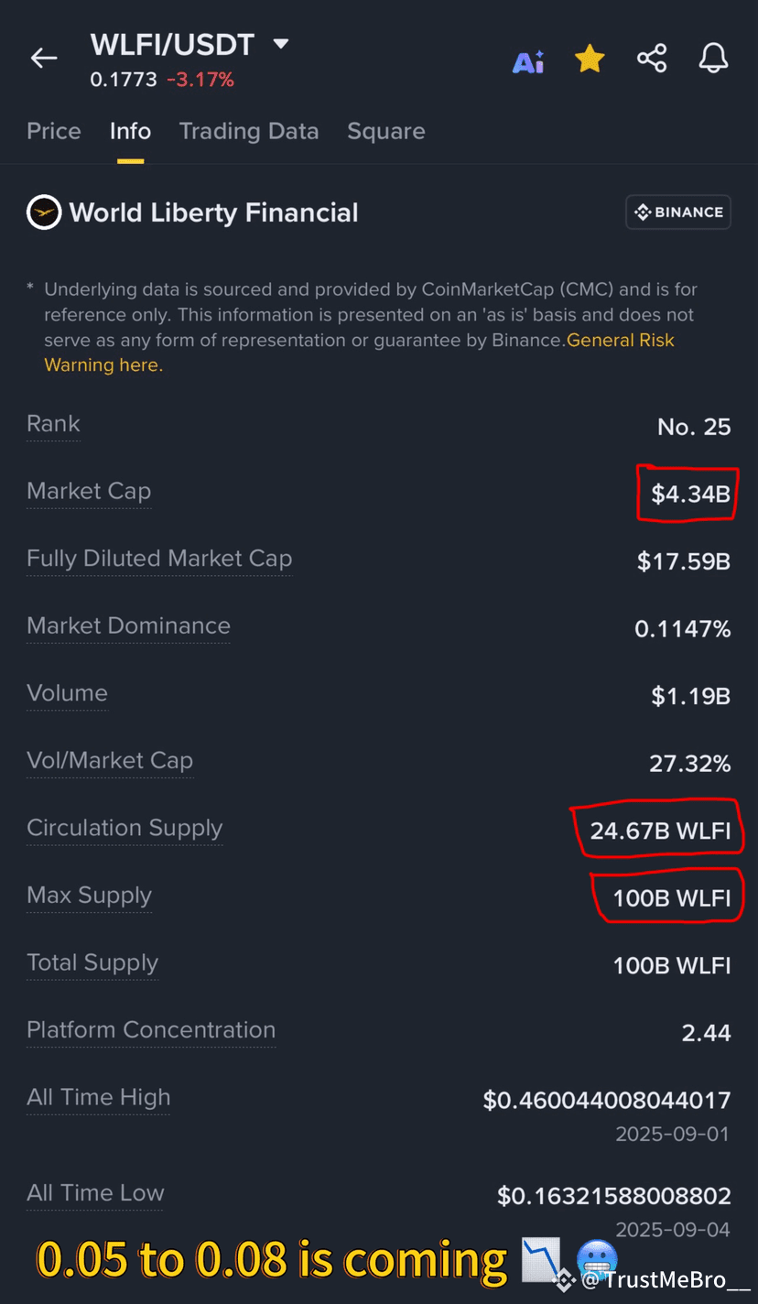
Task: Tap the Market Cap label for explanation
Action: (x=89, y=491)
